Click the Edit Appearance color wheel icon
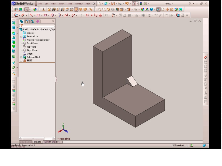The width and height of the screenshot is (222, 166). 35,9
